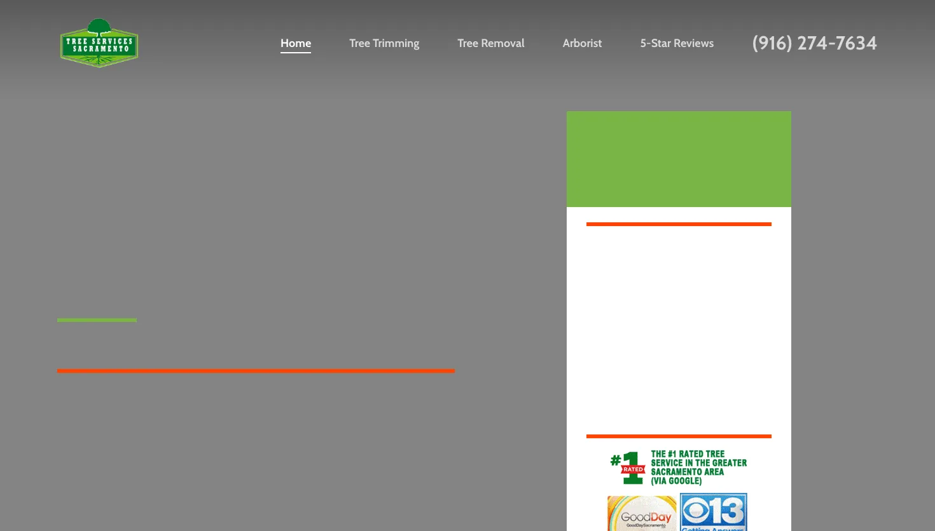Go to the Tree Trimming page
Screen dimensions: 935x531
point(384,43)
